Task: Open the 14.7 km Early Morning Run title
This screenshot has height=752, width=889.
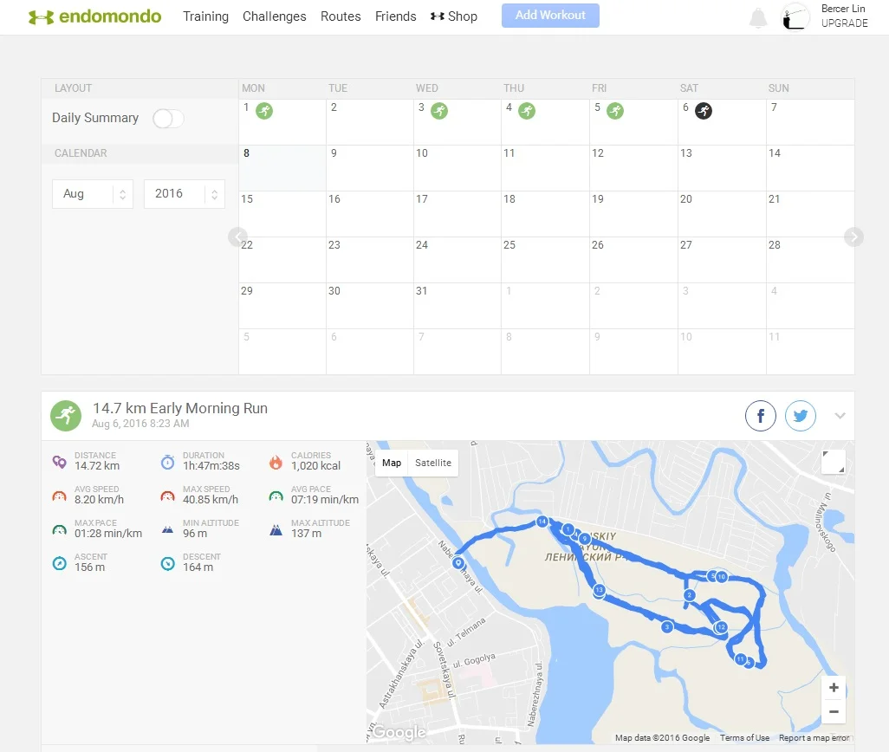Action: (x=180, y=408)
